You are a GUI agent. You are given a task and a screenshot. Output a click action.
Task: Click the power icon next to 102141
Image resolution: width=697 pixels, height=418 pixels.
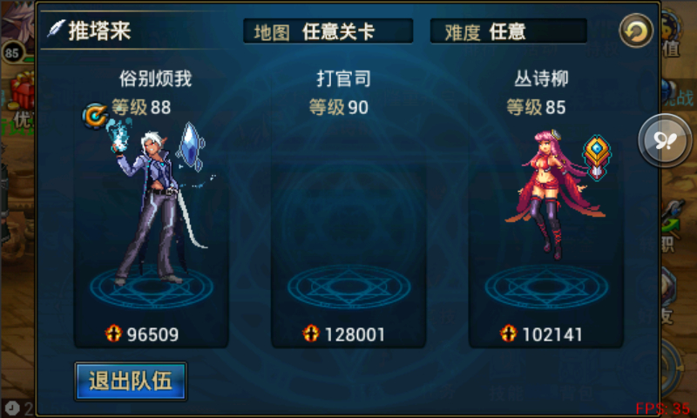(508, 334)
